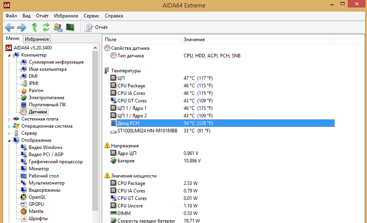
Task: Open the Избранное menu in menu bar
Action: point(66,16)
